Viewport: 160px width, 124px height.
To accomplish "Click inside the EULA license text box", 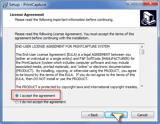I will point(77,66).
